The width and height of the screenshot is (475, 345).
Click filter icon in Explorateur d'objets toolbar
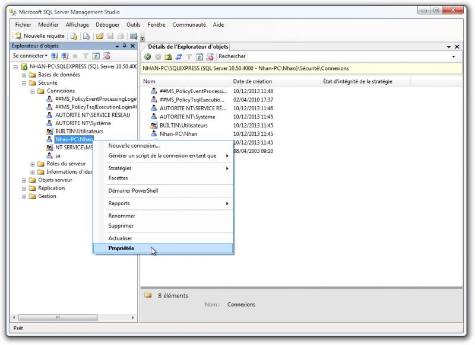(85, 56)
